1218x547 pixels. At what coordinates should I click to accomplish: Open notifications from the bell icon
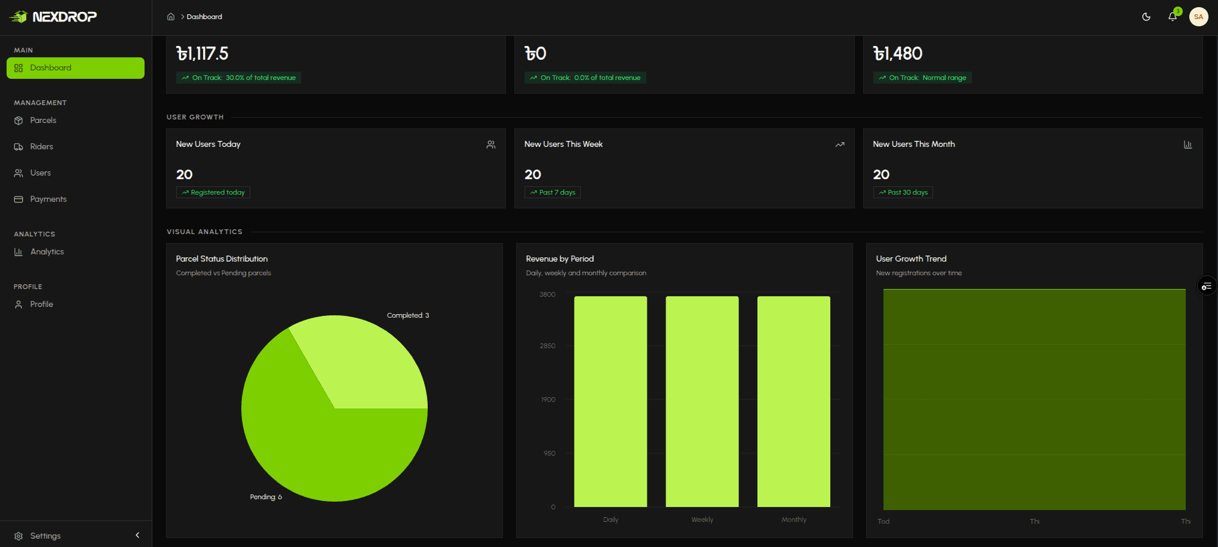coord(1173,17)
